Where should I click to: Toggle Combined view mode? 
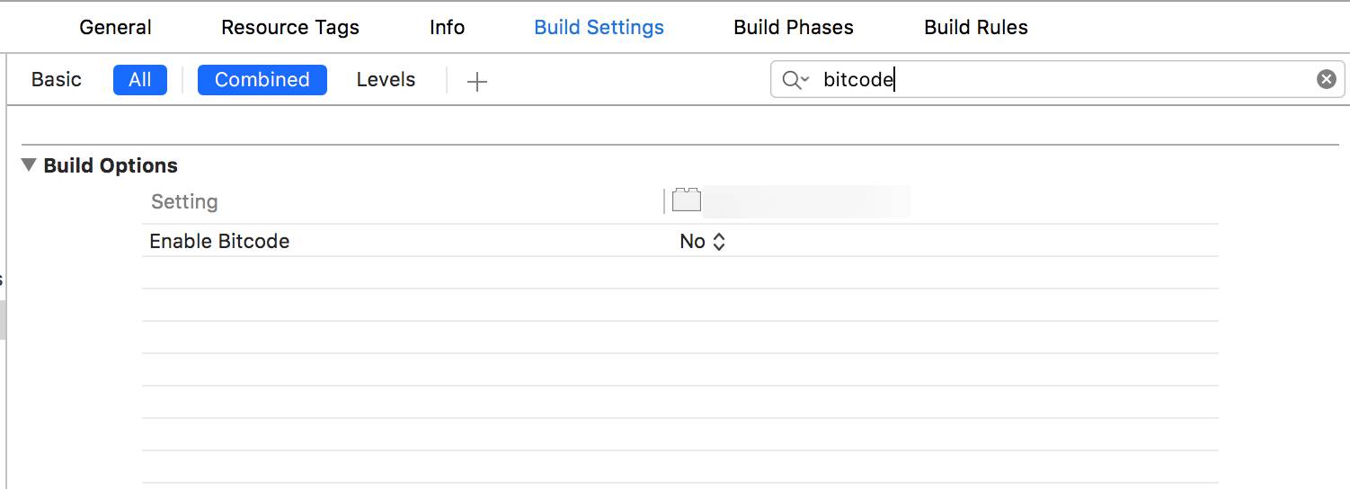262,80
